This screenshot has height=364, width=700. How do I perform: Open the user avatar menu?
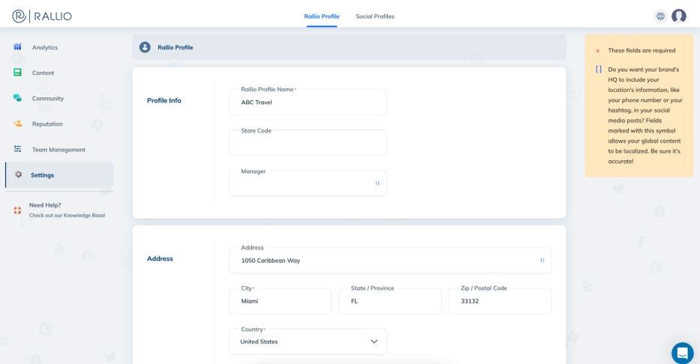click(679, 16)
